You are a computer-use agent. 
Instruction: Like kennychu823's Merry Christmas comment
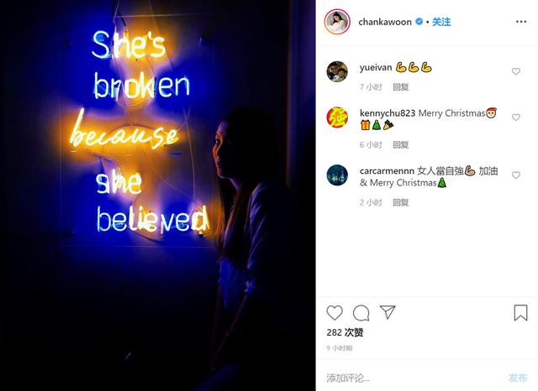[515, 117]
